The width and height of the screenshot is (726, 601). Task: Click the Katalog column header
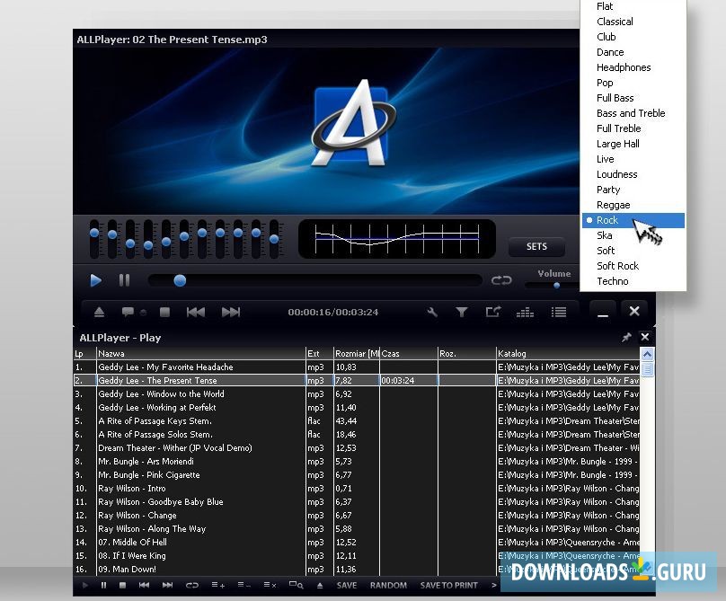568,354
